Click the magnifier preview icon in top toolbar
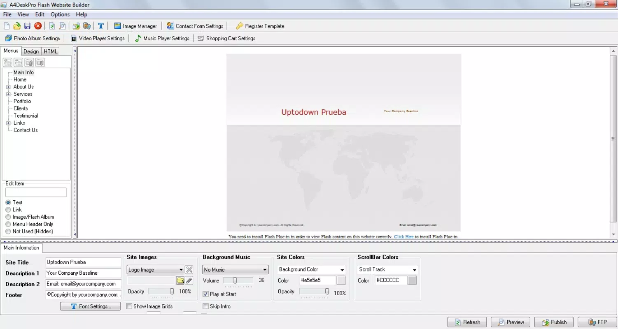Viewport: 618px width, 329px height. (62, 26)
